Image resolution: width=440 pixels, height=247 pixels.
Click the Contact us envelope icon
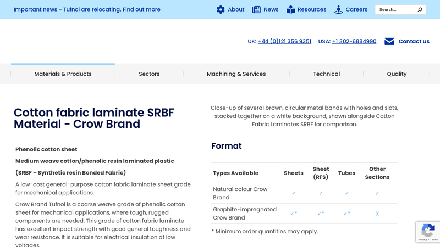click(389, 42)
